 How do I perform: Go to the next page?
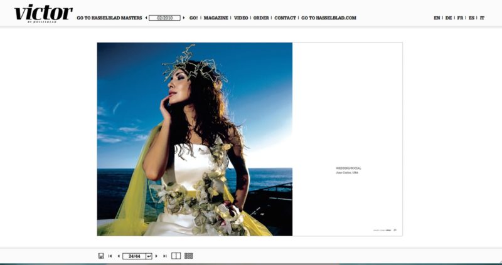click(x=156, y=256)
